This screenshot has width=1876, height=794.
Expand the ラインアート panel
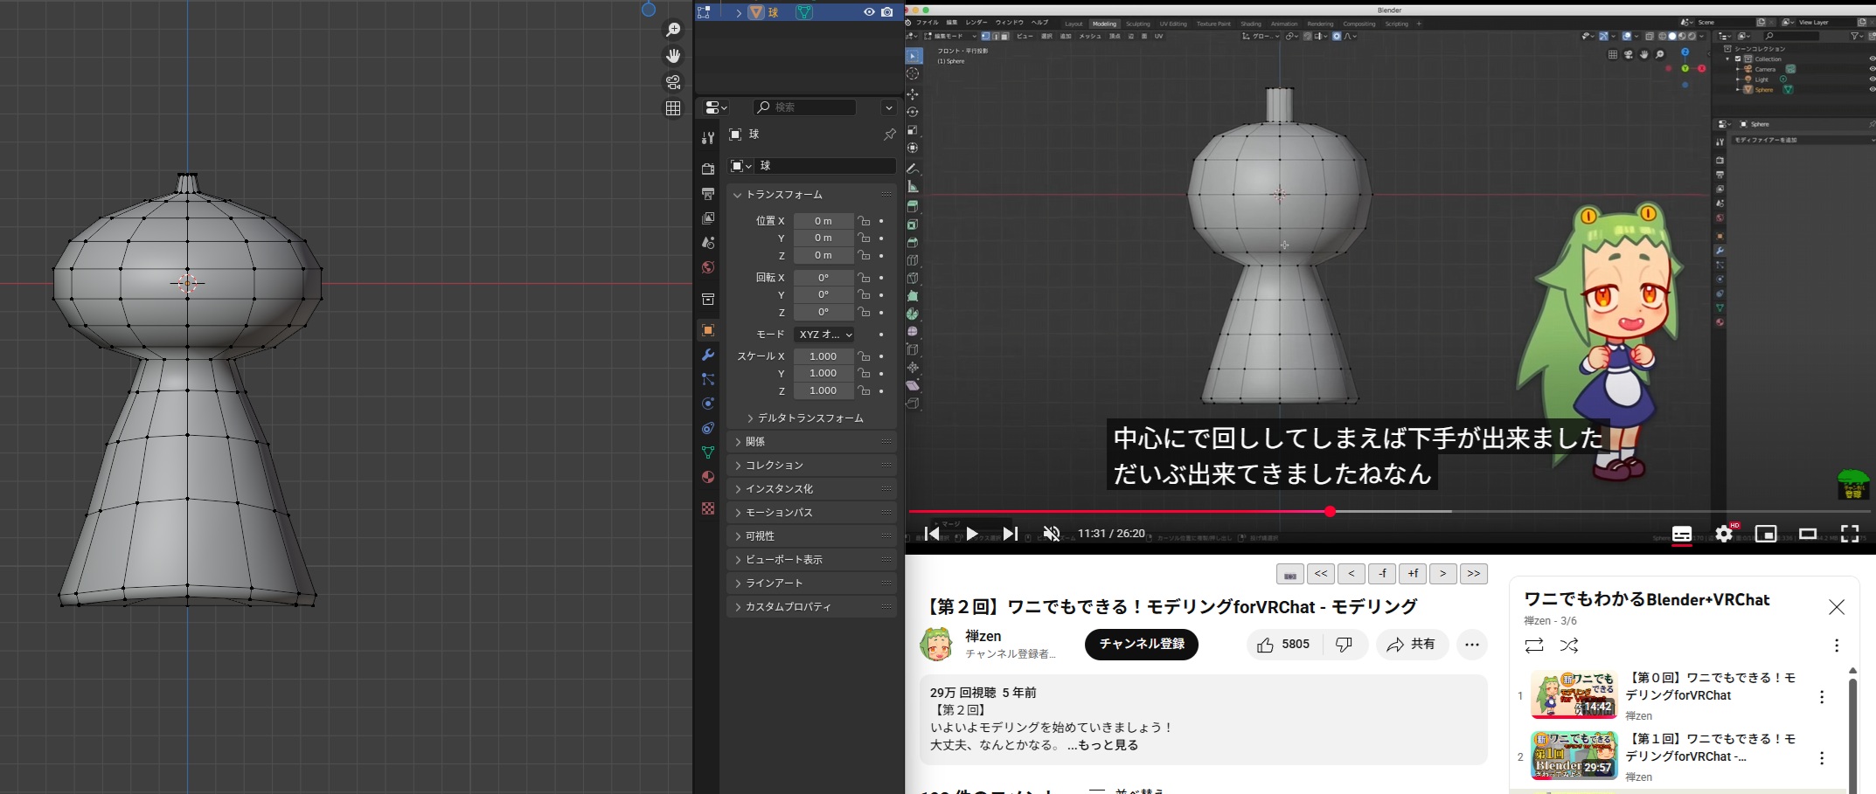811,583
